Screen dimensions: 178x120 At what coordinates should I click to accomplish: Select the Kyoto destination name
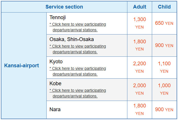pos(56,62)
